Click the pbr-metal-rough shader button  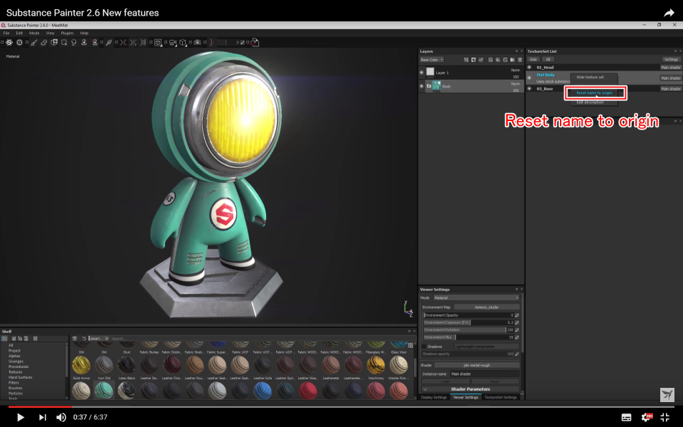(477, 365)
